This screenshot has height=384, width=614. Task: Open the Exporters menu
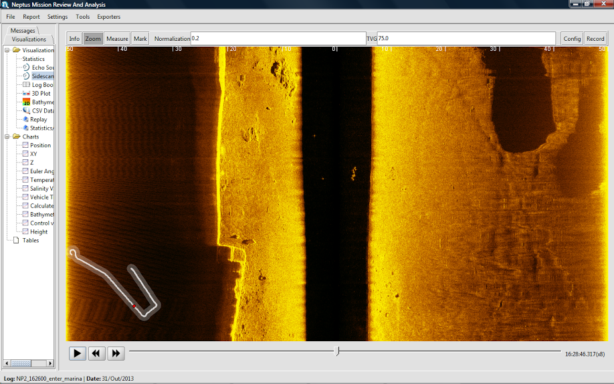(109, 17)
